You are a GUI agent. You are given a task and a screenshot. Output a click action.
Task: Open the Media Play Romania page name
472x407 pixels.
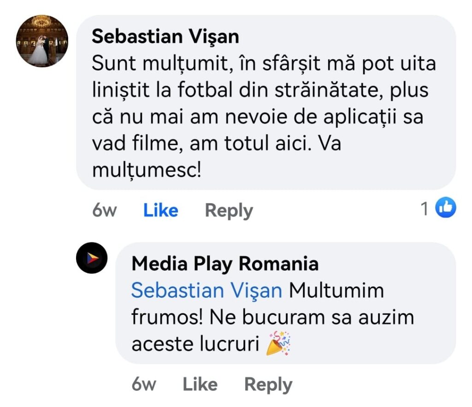(225, 264)
